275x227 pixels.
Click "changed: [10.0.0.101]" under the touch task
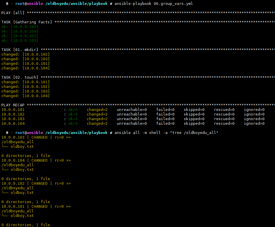(x=25, y=82)
